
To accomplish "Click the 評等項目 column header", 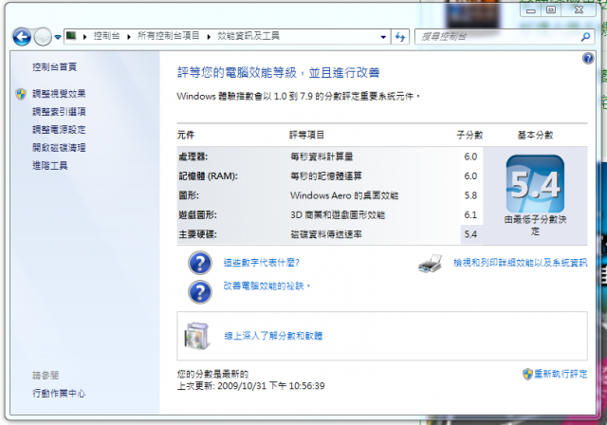I will [x=307, y=135].
